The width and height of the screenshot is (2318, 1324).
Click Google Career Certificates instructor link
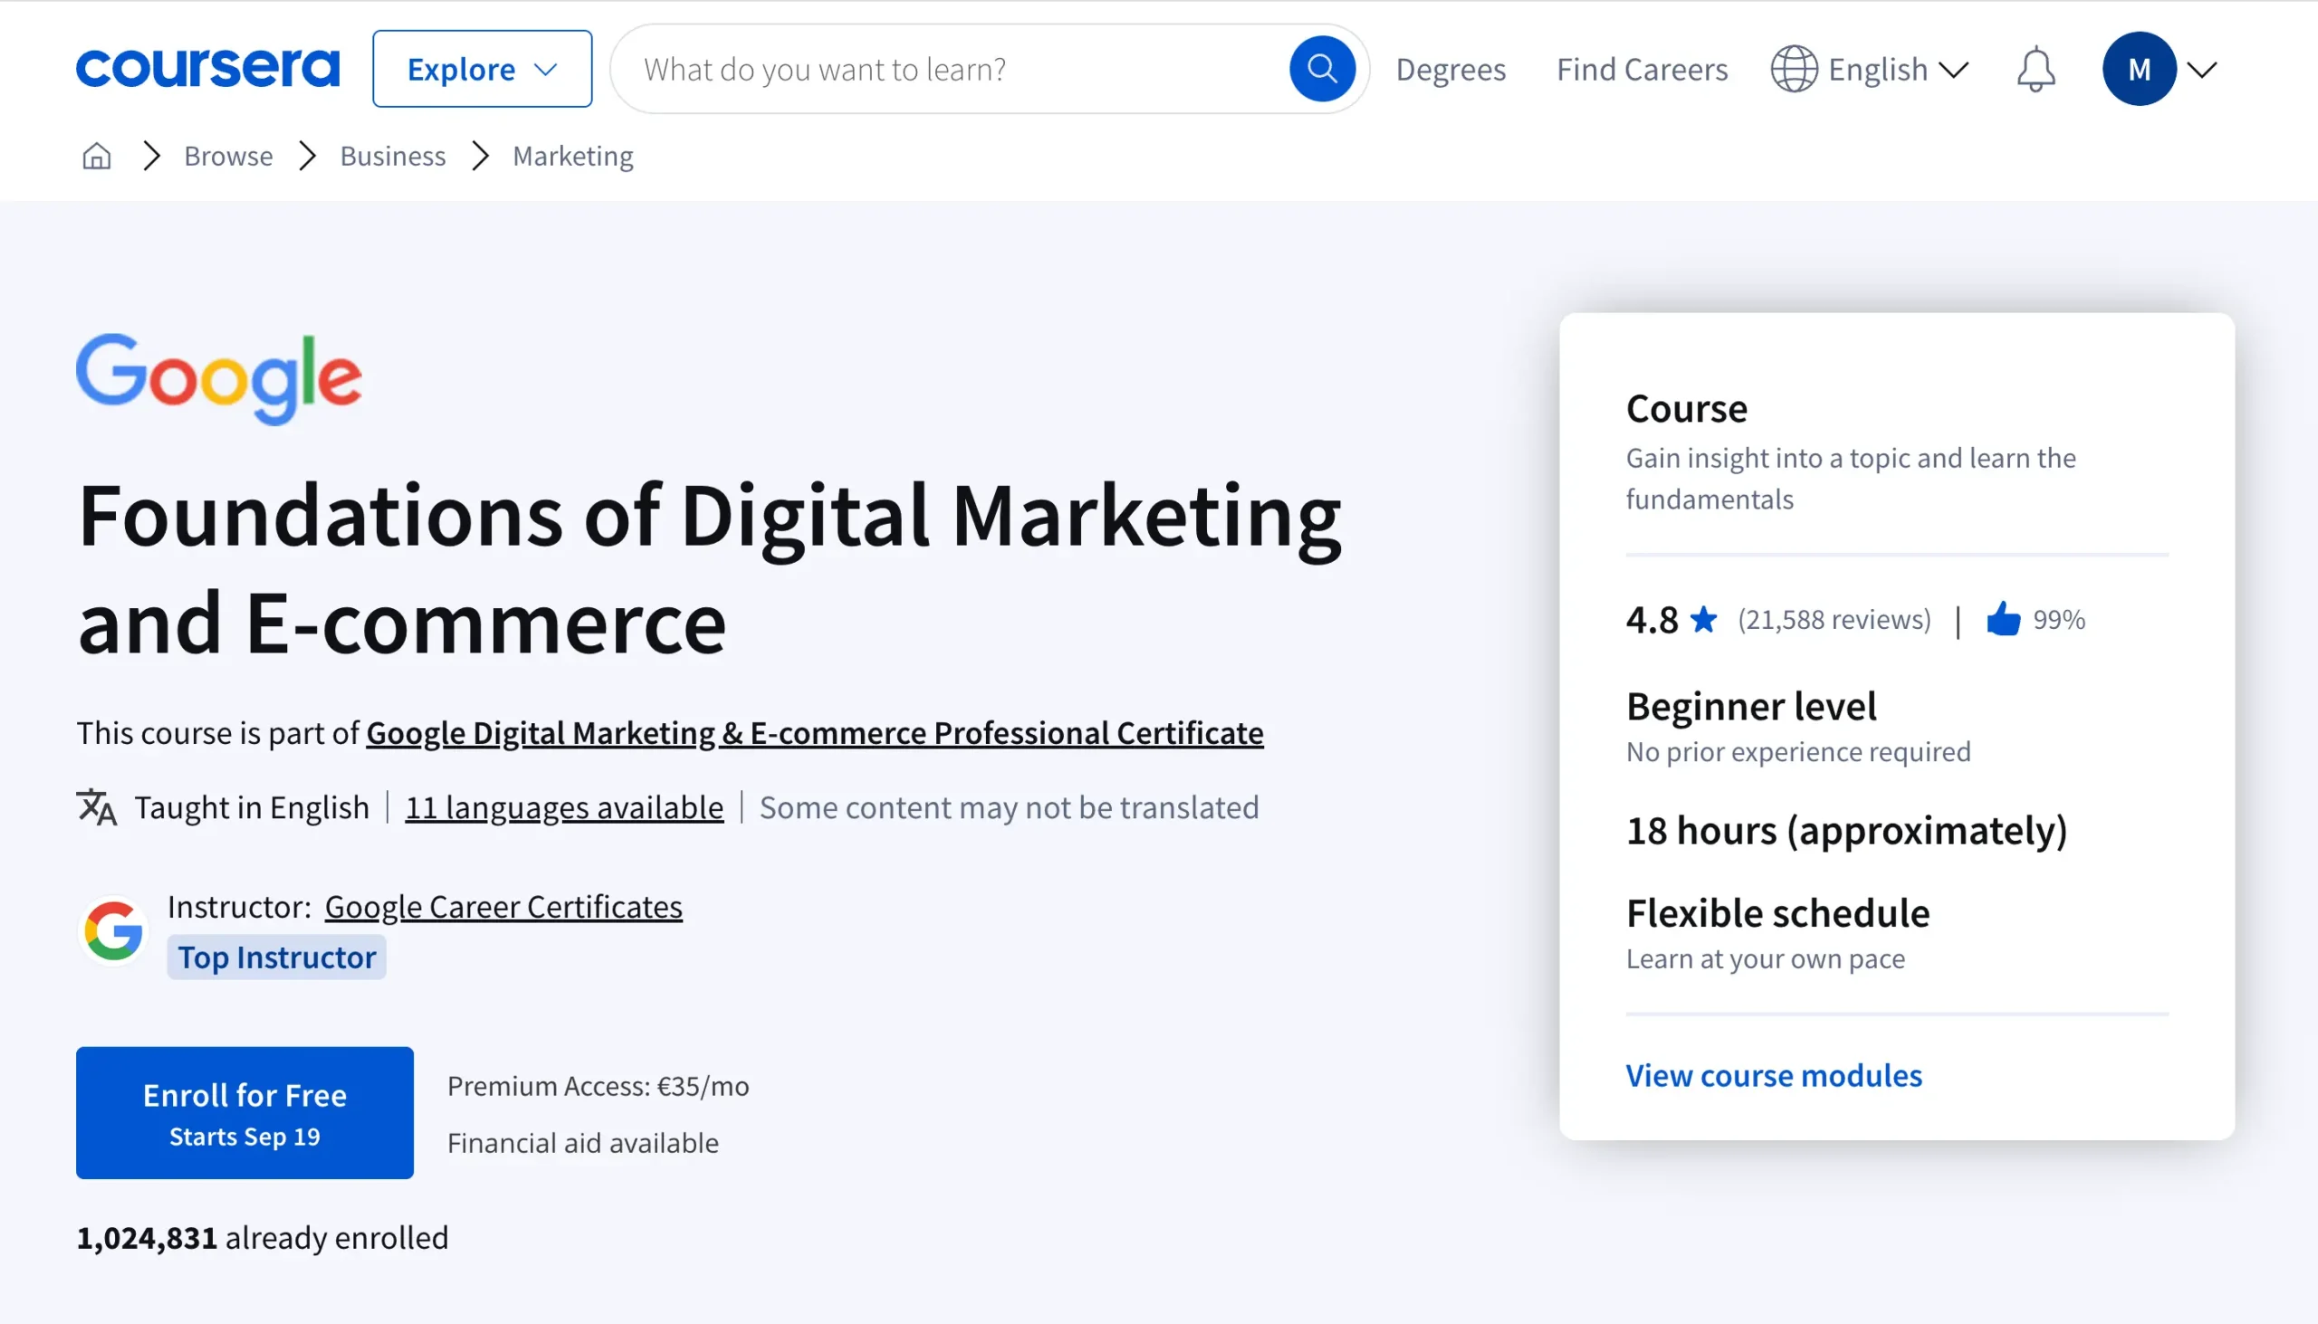click(503, 907)
